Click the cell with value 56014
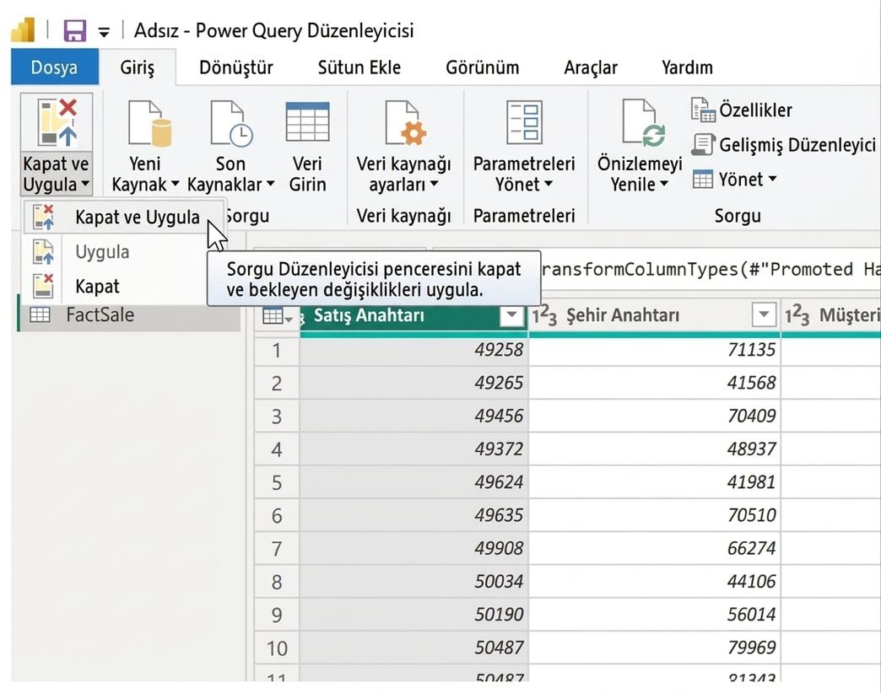The image size is (881, 693). [x=655, y=615]
